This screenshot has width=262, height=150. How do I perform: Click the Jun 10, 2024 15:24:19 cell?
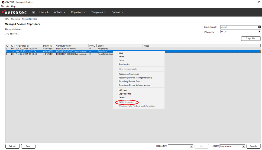[26, 49]
